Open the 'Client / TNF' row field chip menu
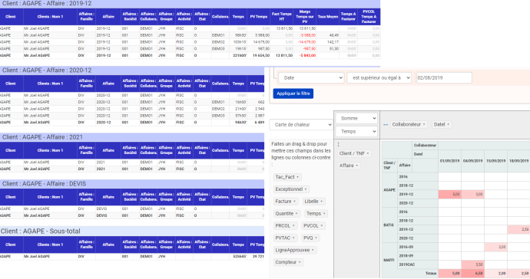Image resolution: width=530 pixels, height=279 pixels. click(x=354, y=153)
